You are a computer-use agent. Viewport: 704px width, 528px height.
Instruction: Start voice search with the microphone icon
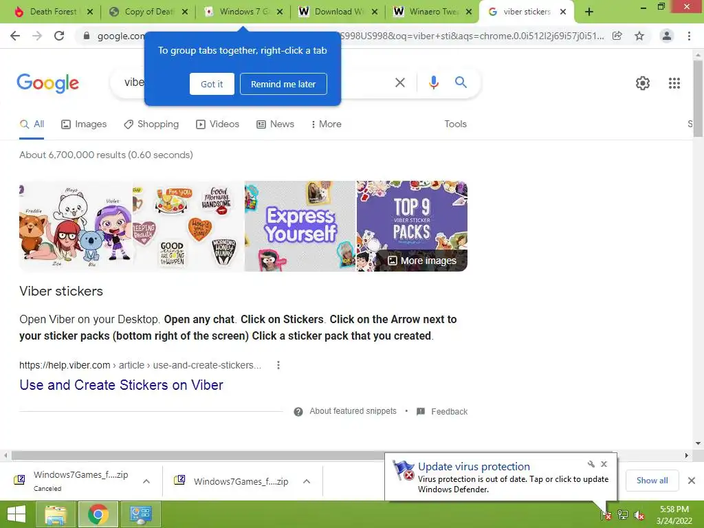(433, 82)
